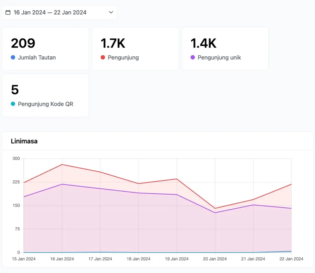315x273 pixels.
Task: Click the purple line point at 19 Jan 2024
Action: pyautogui.click(x=177, y=195)
